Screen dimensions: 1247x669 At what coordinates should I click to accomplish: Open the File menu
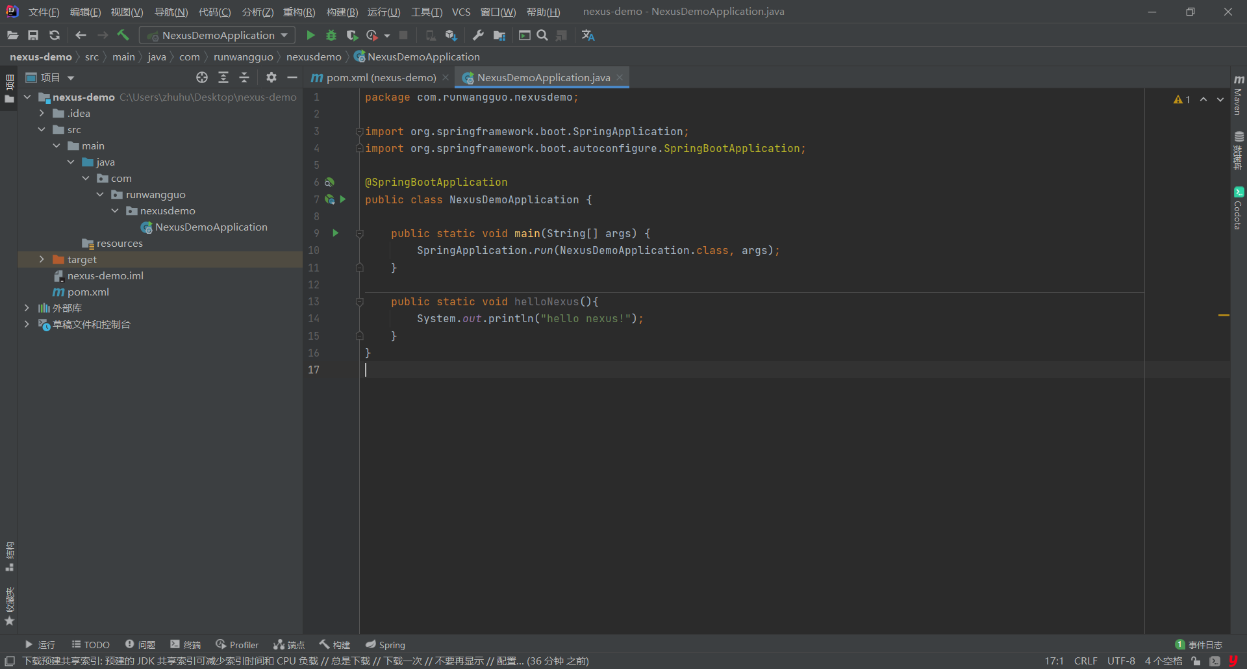coord(44,12)
